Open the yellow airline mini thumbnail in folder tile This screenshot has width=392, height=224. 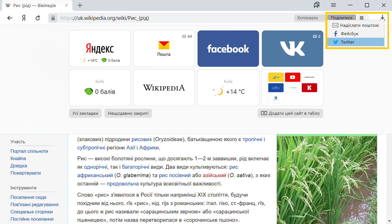276,77
